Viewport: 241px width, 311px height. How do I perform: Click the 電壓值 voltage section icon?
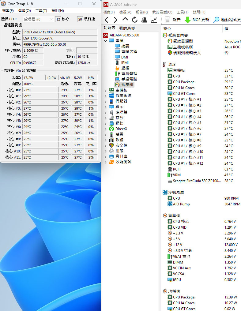click(x=165, y=215)
